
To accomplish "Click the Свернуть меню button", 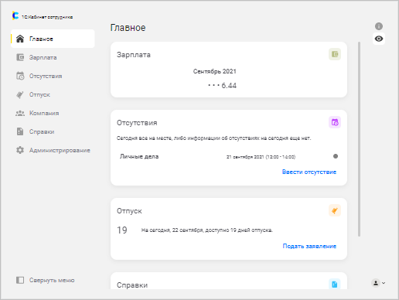I will click(46, 280).
